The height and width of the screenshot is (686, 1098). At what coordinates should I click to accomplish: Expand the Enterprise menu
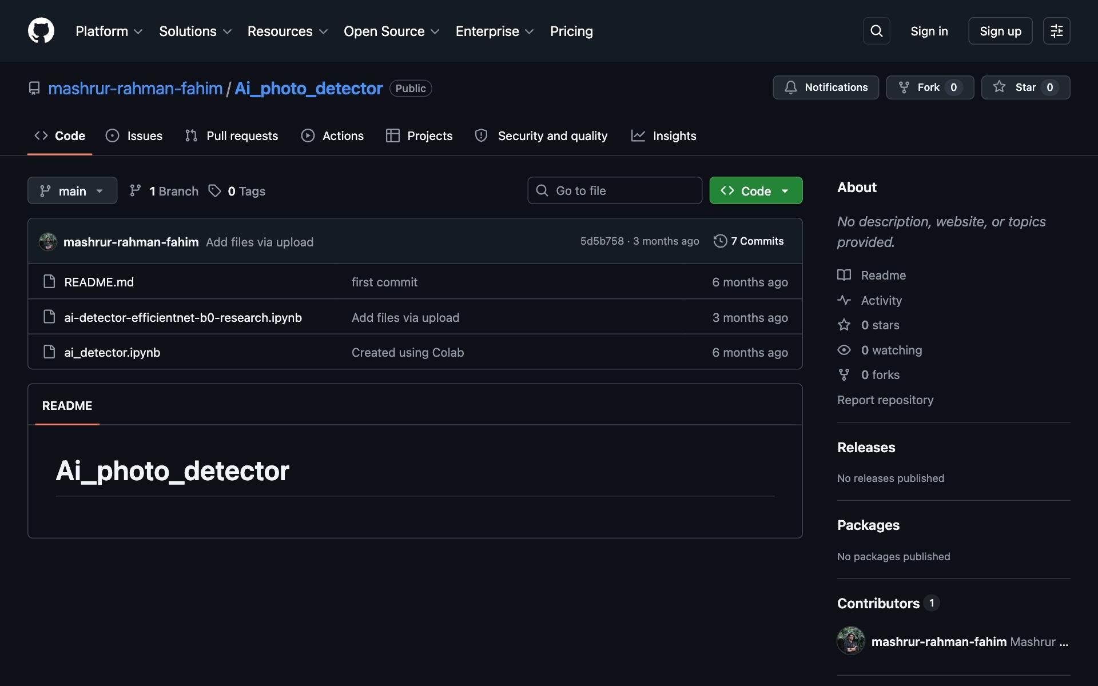coord(494,31)
